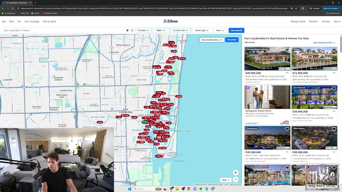Open Get help page
The width and height of the screenshot is (342, 192).
tap(326, 21)
